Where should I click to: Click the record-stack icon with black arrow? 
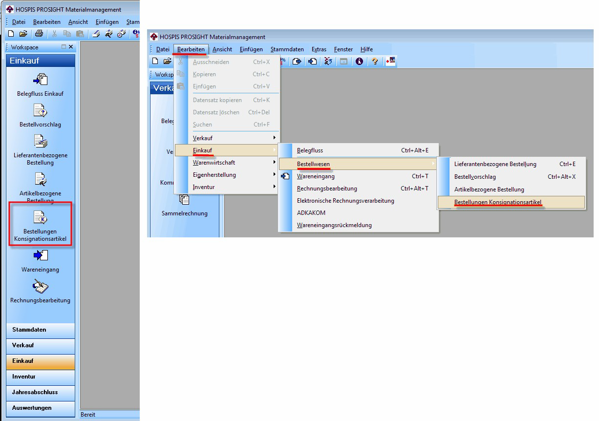109,34
